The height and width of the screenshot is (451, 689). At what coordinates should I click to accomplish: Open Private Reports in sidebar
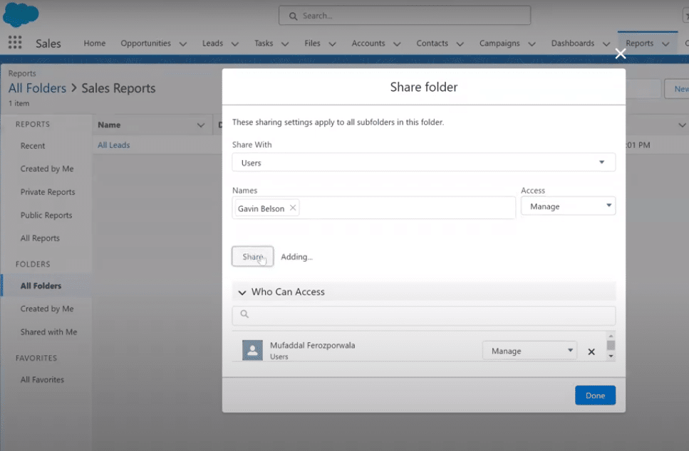(48, 192)
